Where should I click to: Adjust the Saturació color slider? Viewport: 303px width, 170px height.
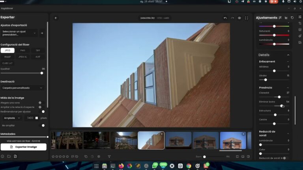tap(274, 35)
